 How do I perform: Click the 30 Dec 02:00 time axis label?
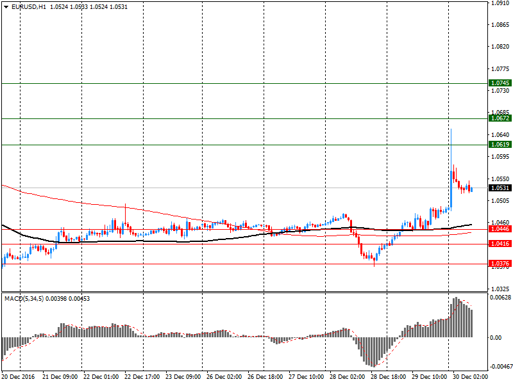point(470,377)
